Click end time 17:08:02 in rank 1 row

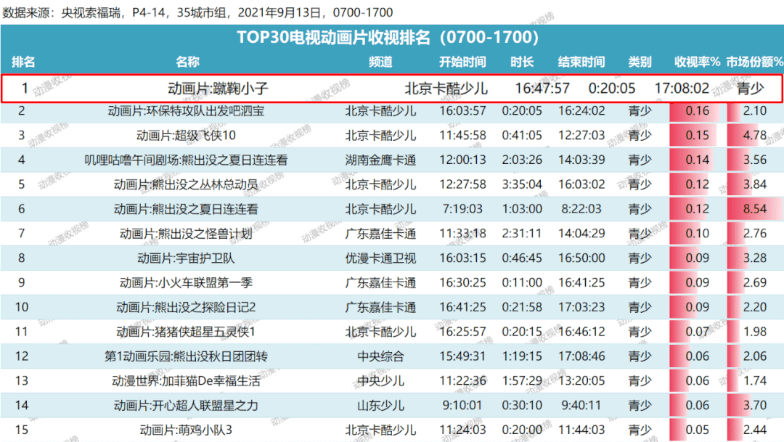pos(682,89)
